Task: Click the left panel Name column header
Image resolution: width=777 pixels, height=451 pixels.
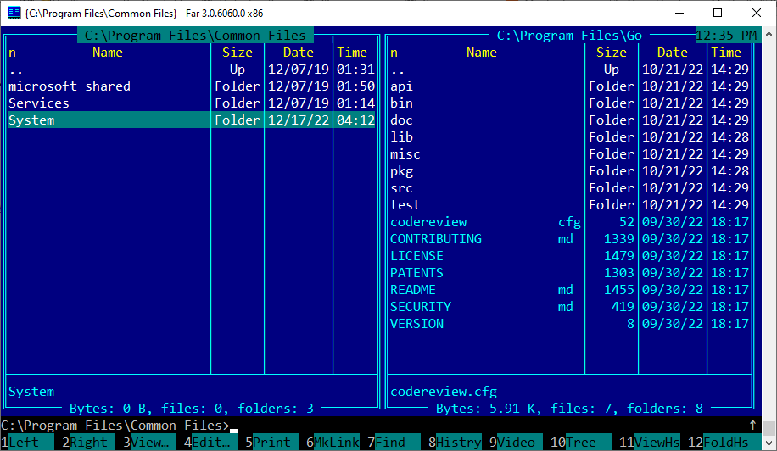Action: pos(108,53)
